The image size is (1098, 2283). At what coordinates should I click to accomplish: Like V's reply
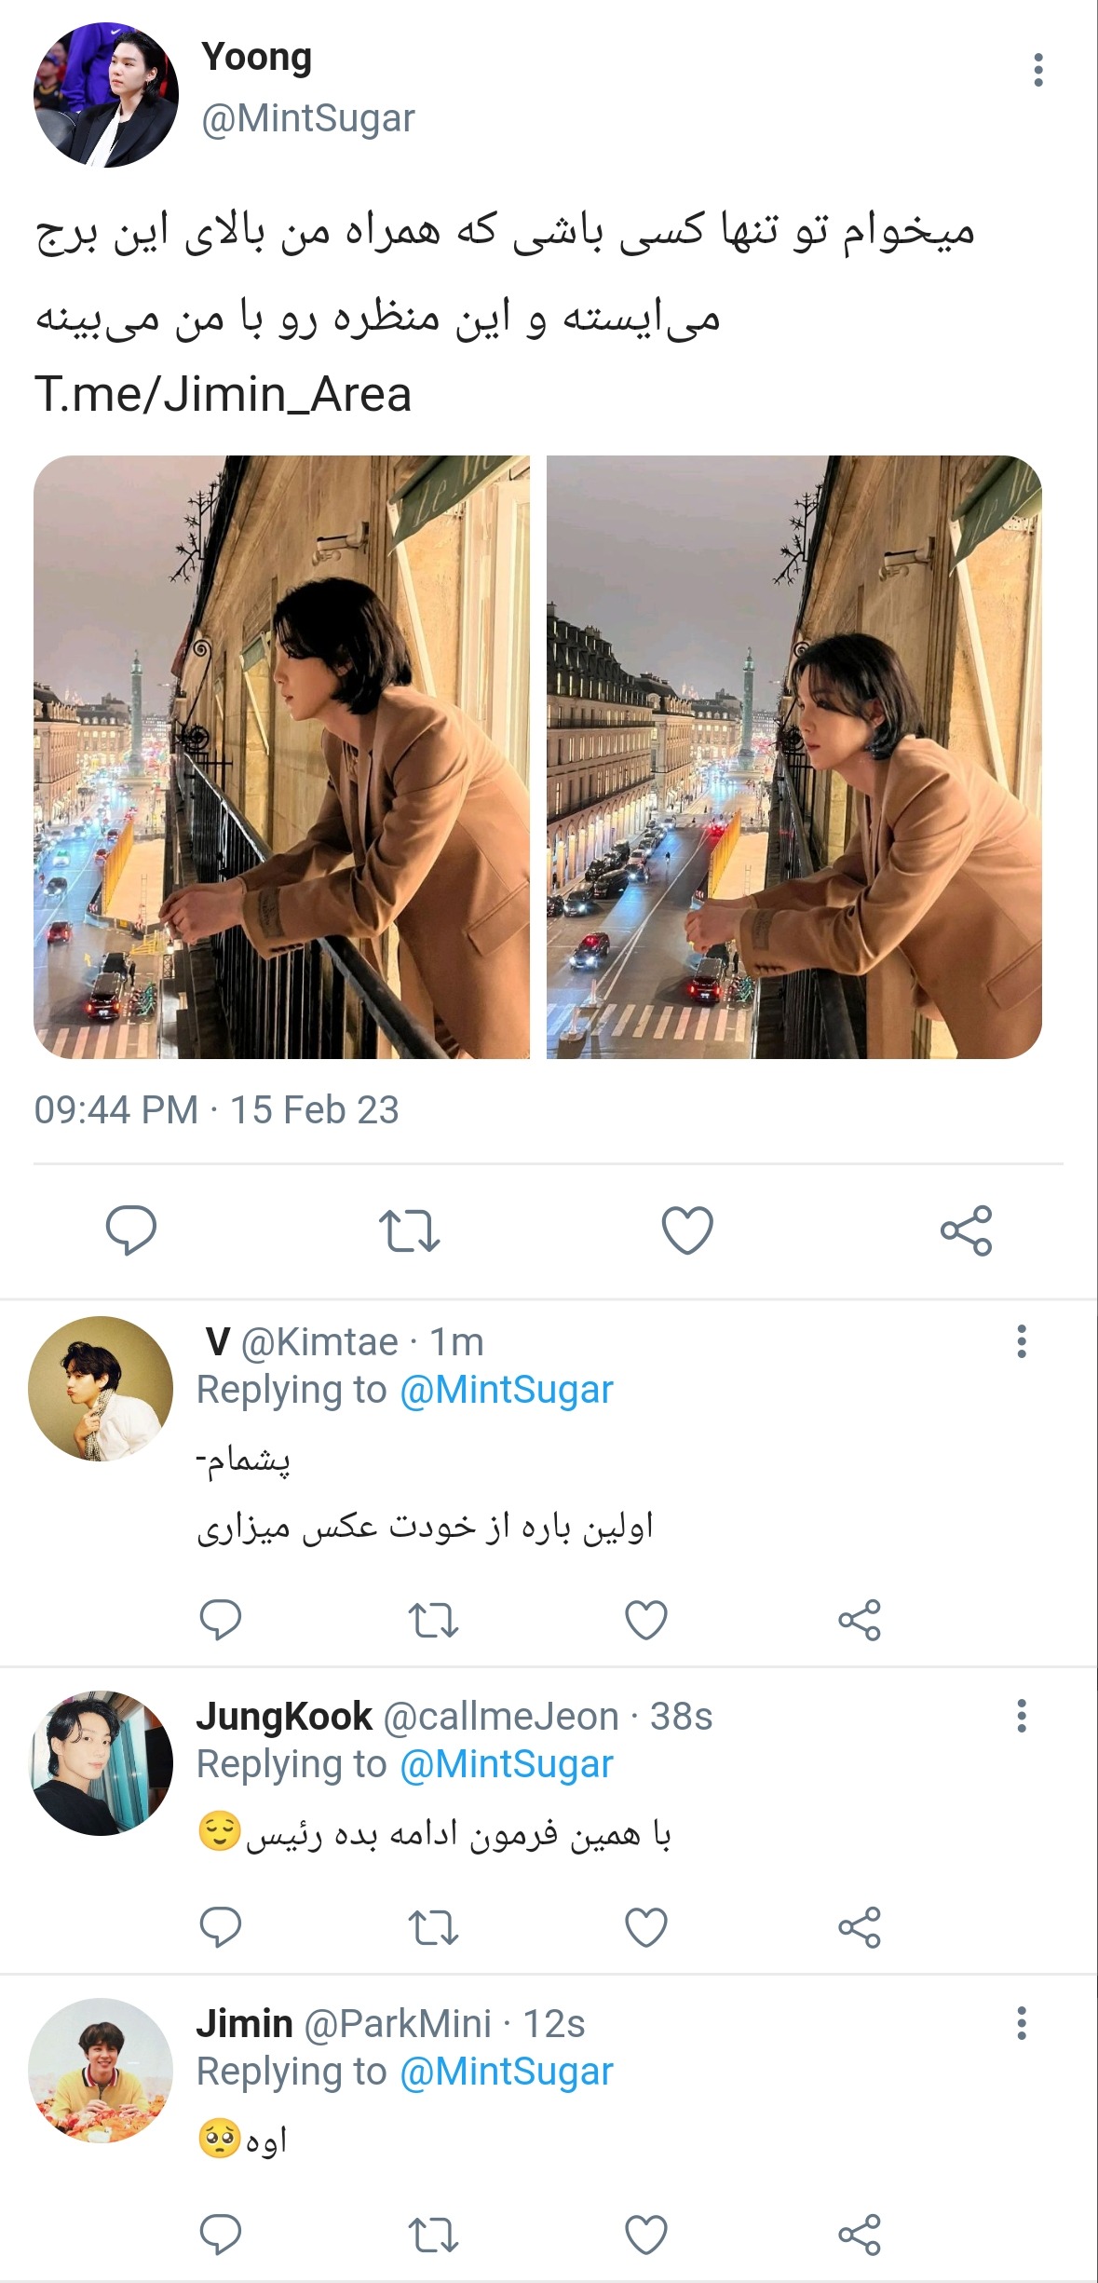(x=645, y=1620)
